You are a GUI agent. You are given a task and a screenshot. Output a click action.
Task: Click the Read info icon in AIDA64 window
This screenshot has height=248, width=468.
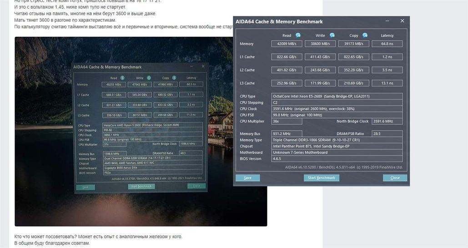click(x=298, y=35)
